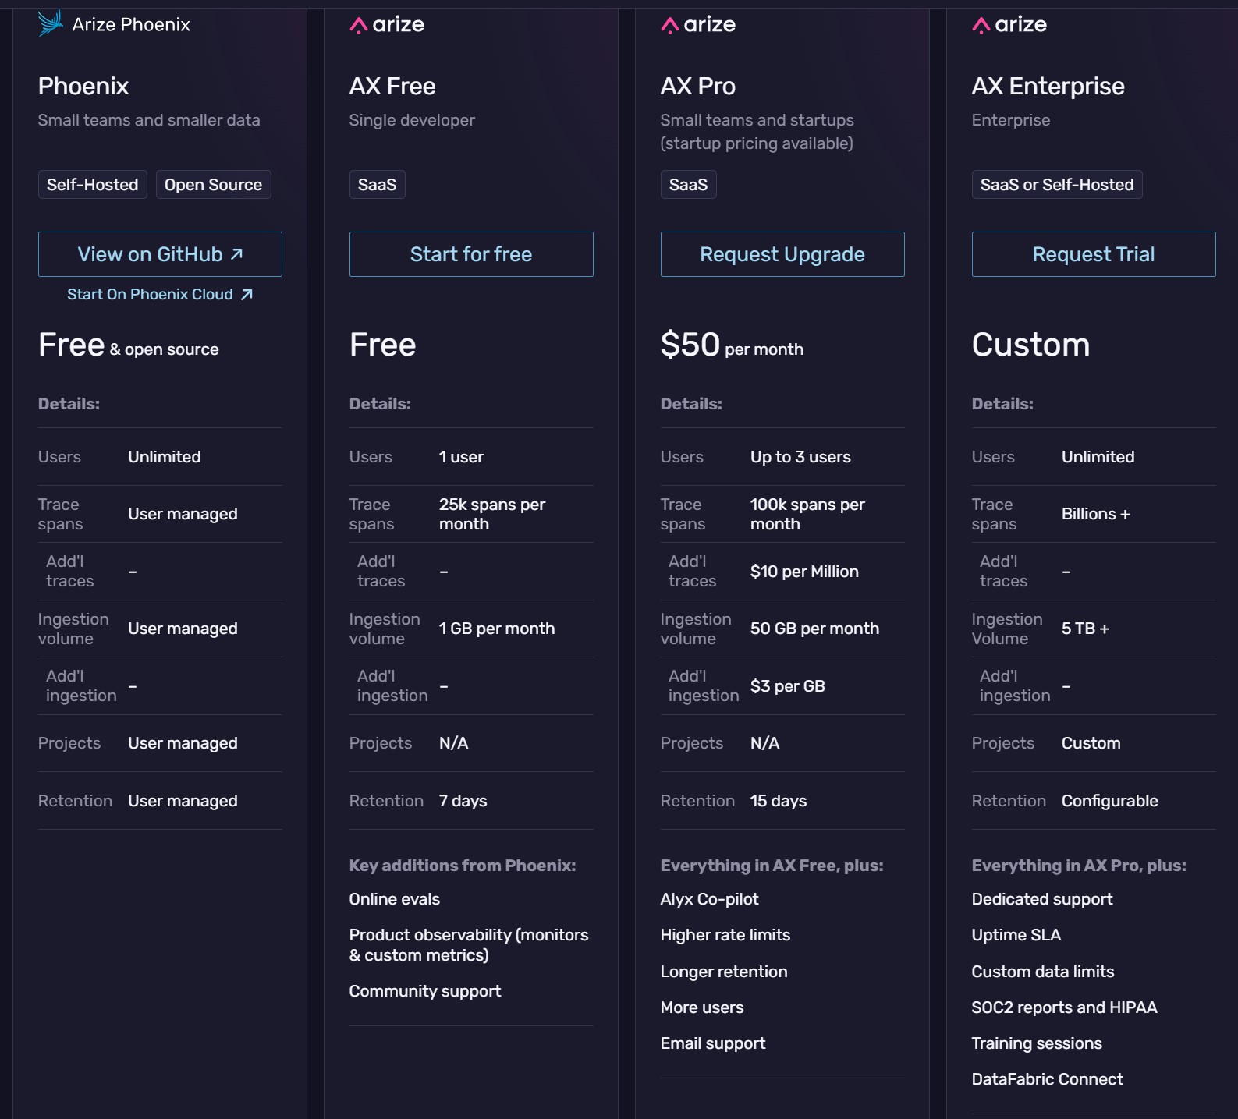Click the DataFabric Connect feature text
Image resolution: width=1238 pixels, height=1119 pixels.
point(1047,1079)
